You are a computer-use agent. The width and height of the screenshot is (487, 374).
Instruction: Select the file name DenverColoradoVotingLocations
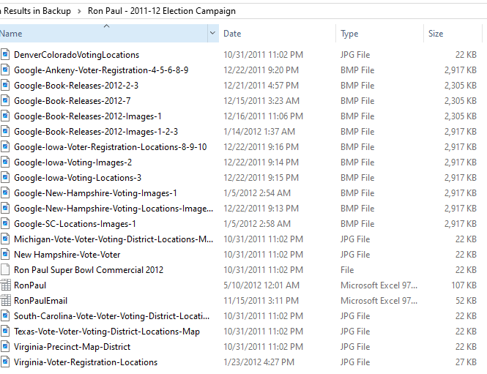[x=76, y=55]
